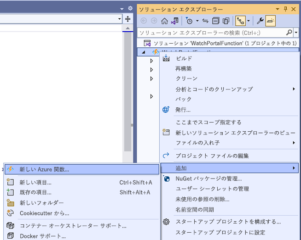Select the solution 'WatchPortalFunction' node
This screenshot has height=240, width=301.
point(221,43)
